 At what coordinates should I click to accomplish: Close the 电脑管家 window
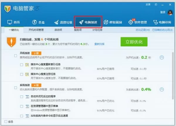(170, 5)
